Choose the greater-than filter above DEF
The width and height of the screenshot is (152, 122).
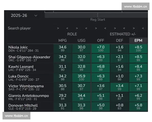pos(115,28)
